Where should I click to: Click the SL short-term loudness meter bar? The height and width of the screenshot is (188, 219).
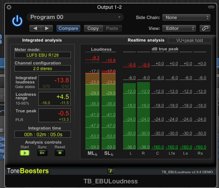pyautogui.click(x=109, y=109)
